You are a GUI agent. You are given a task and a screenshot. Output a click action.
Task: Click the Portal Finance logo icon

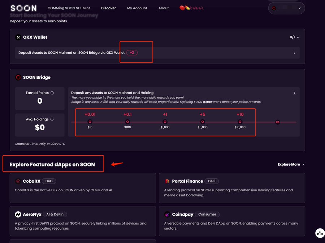(x=167, y=181)
